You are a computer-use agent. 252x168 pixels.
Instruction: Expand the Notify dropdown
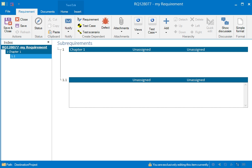click(x=68, y=32)
